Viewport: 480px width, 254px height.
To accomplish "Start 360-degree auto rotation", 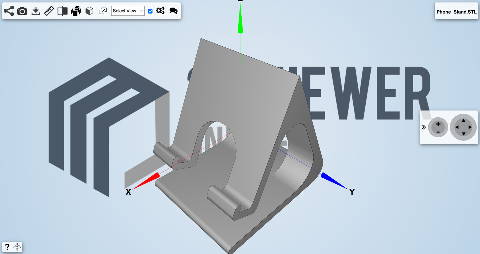I will tap(17, 247).
